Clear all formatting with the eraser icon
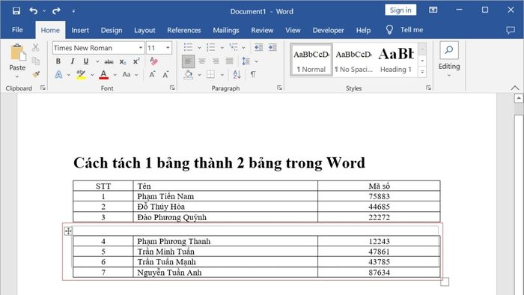Viewport: 524px width, 295px height. click(153, 61)
